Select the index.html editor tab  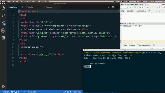point(13,7)
